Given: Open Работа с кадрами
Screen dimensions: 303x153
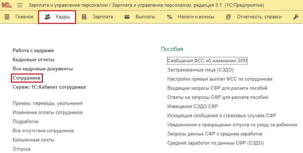Looking at the screenshot, I should [33, 50].
